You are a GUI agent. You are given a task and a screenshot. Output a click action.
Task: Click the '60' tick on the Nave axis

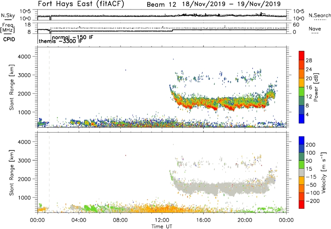pos(296,25)
